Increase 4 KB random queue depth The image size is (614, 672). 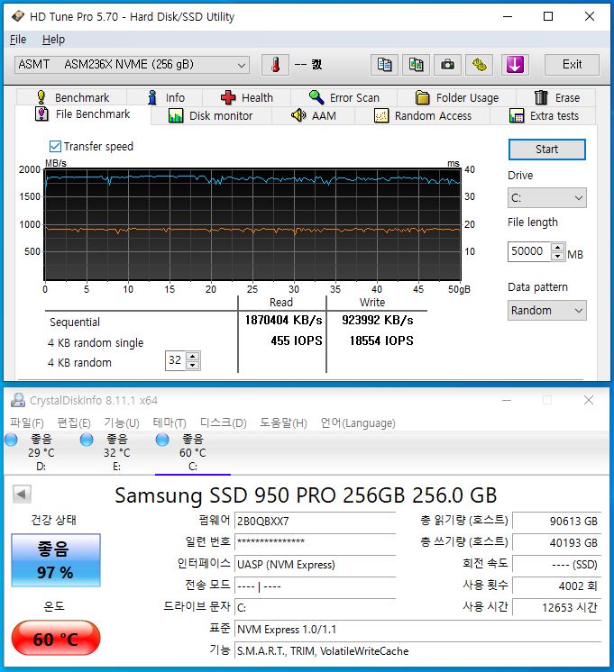(193, 357)
